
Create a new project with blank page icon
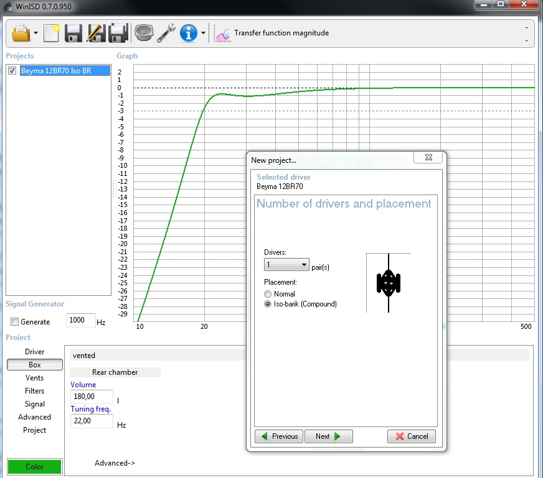click(x=51, y=33)
